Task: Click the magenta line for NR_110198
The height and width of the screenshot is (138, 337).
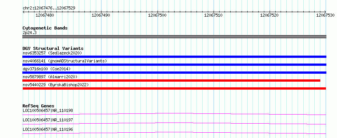Action: (174, 114)
